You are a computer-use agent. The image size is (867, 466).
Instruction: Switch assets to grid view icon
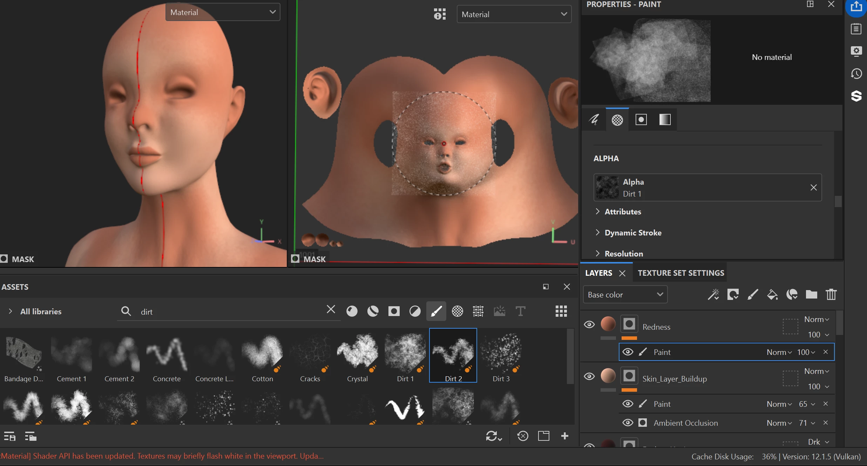click(561, 311)
